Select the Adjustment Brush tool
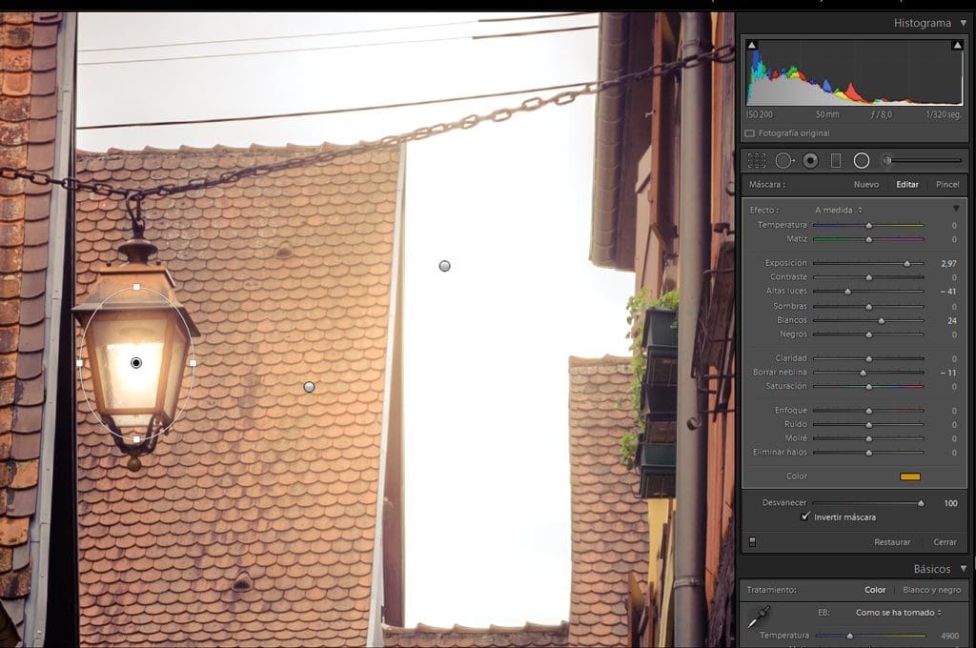976x648 pixels. click(x=922, y=161)
